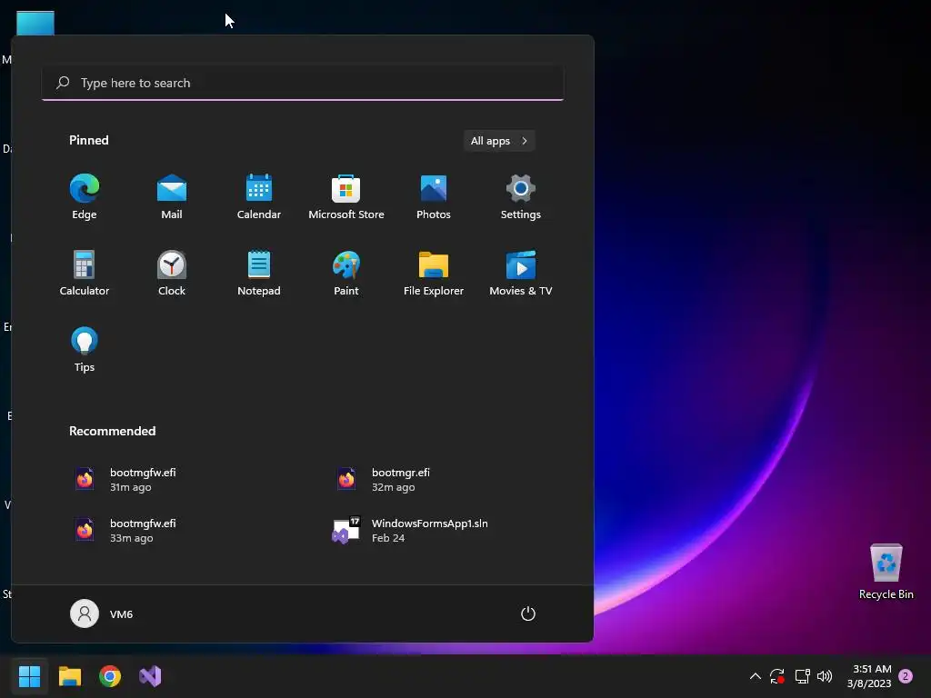
Task: Focus the Type here to search box
Action: (303, 83)
